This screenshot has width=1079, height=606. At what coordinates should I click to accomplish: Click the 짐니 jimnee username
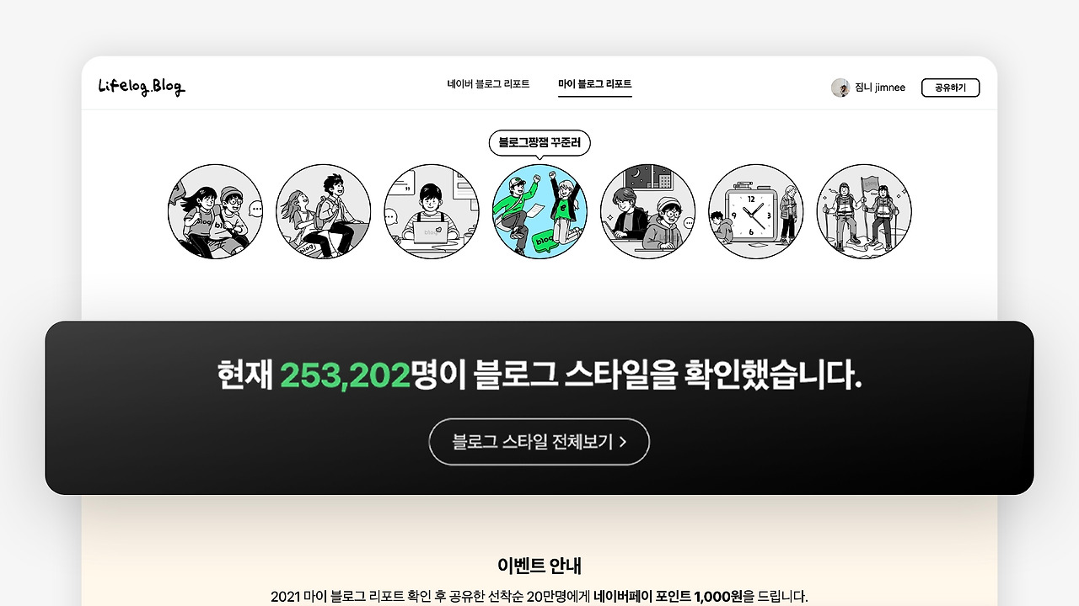click(x=880, y=88)
